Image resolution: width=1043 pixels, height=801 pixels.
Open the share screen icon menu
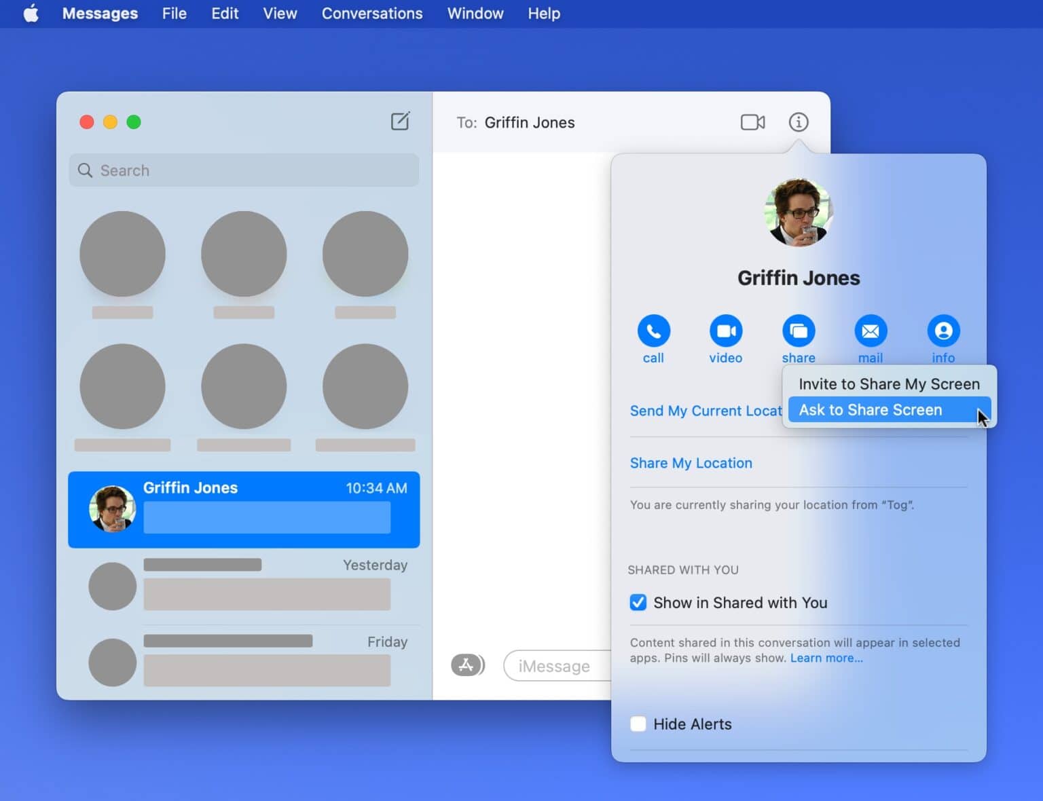click(x=798, y=331)
